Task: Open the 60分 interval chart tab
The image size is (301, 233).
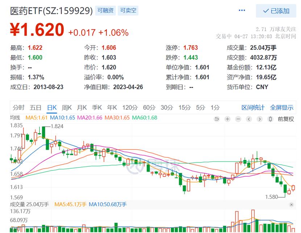Action: click(x=149, y=107)
